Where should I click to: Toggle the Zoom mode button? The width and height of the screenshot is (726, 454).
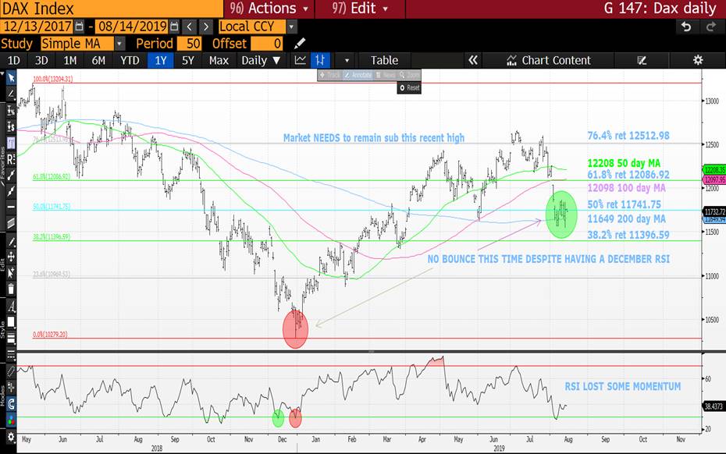click(x=410, y=75)
